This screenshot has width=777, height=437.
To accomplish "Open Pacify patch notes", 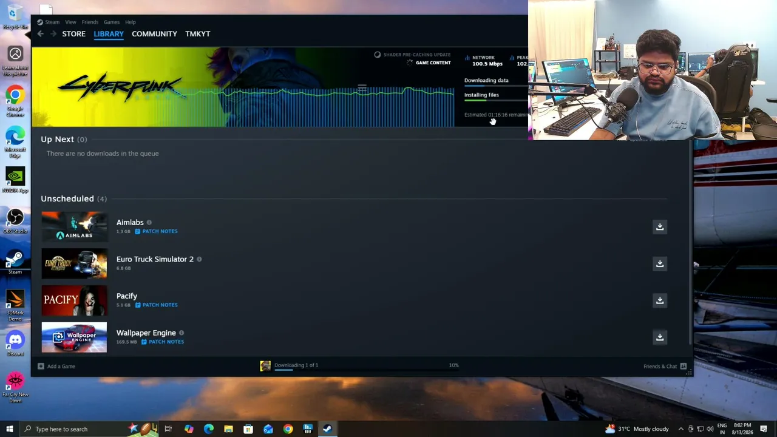I will tap(157, 305).
